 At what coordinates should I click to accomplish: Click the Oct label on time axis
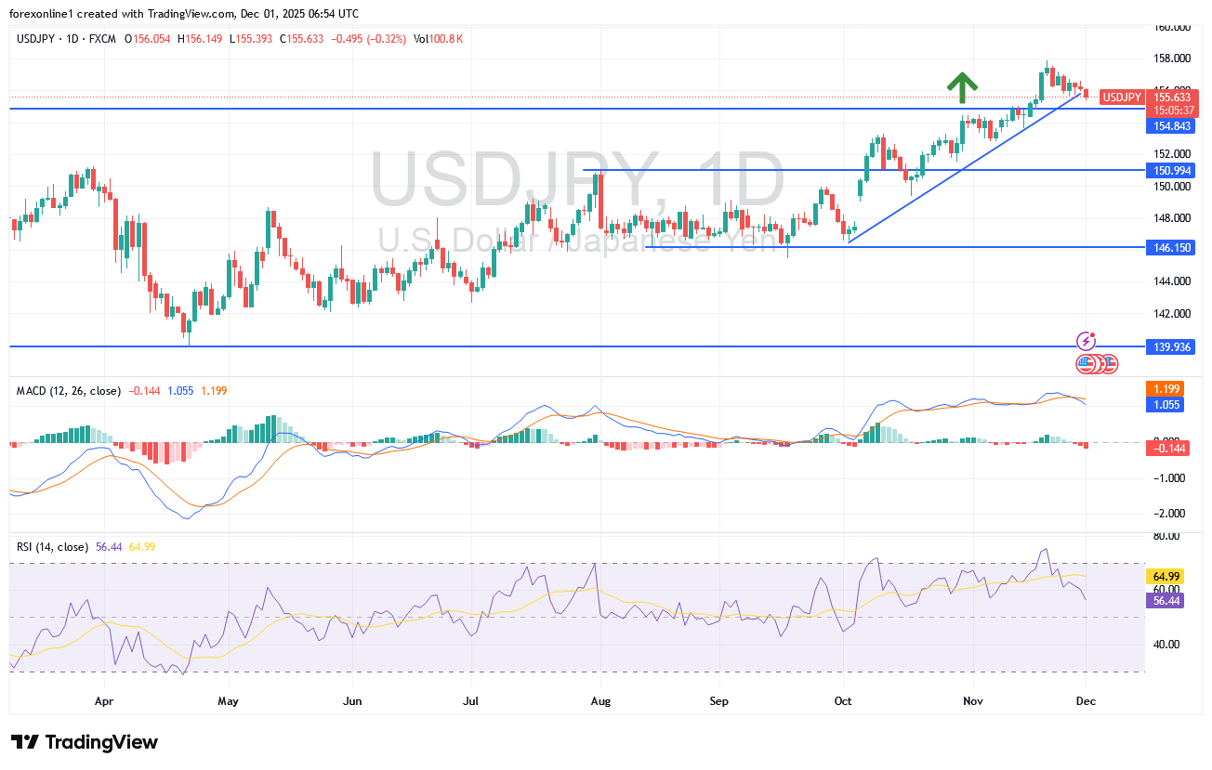click(x=844, y=701)
